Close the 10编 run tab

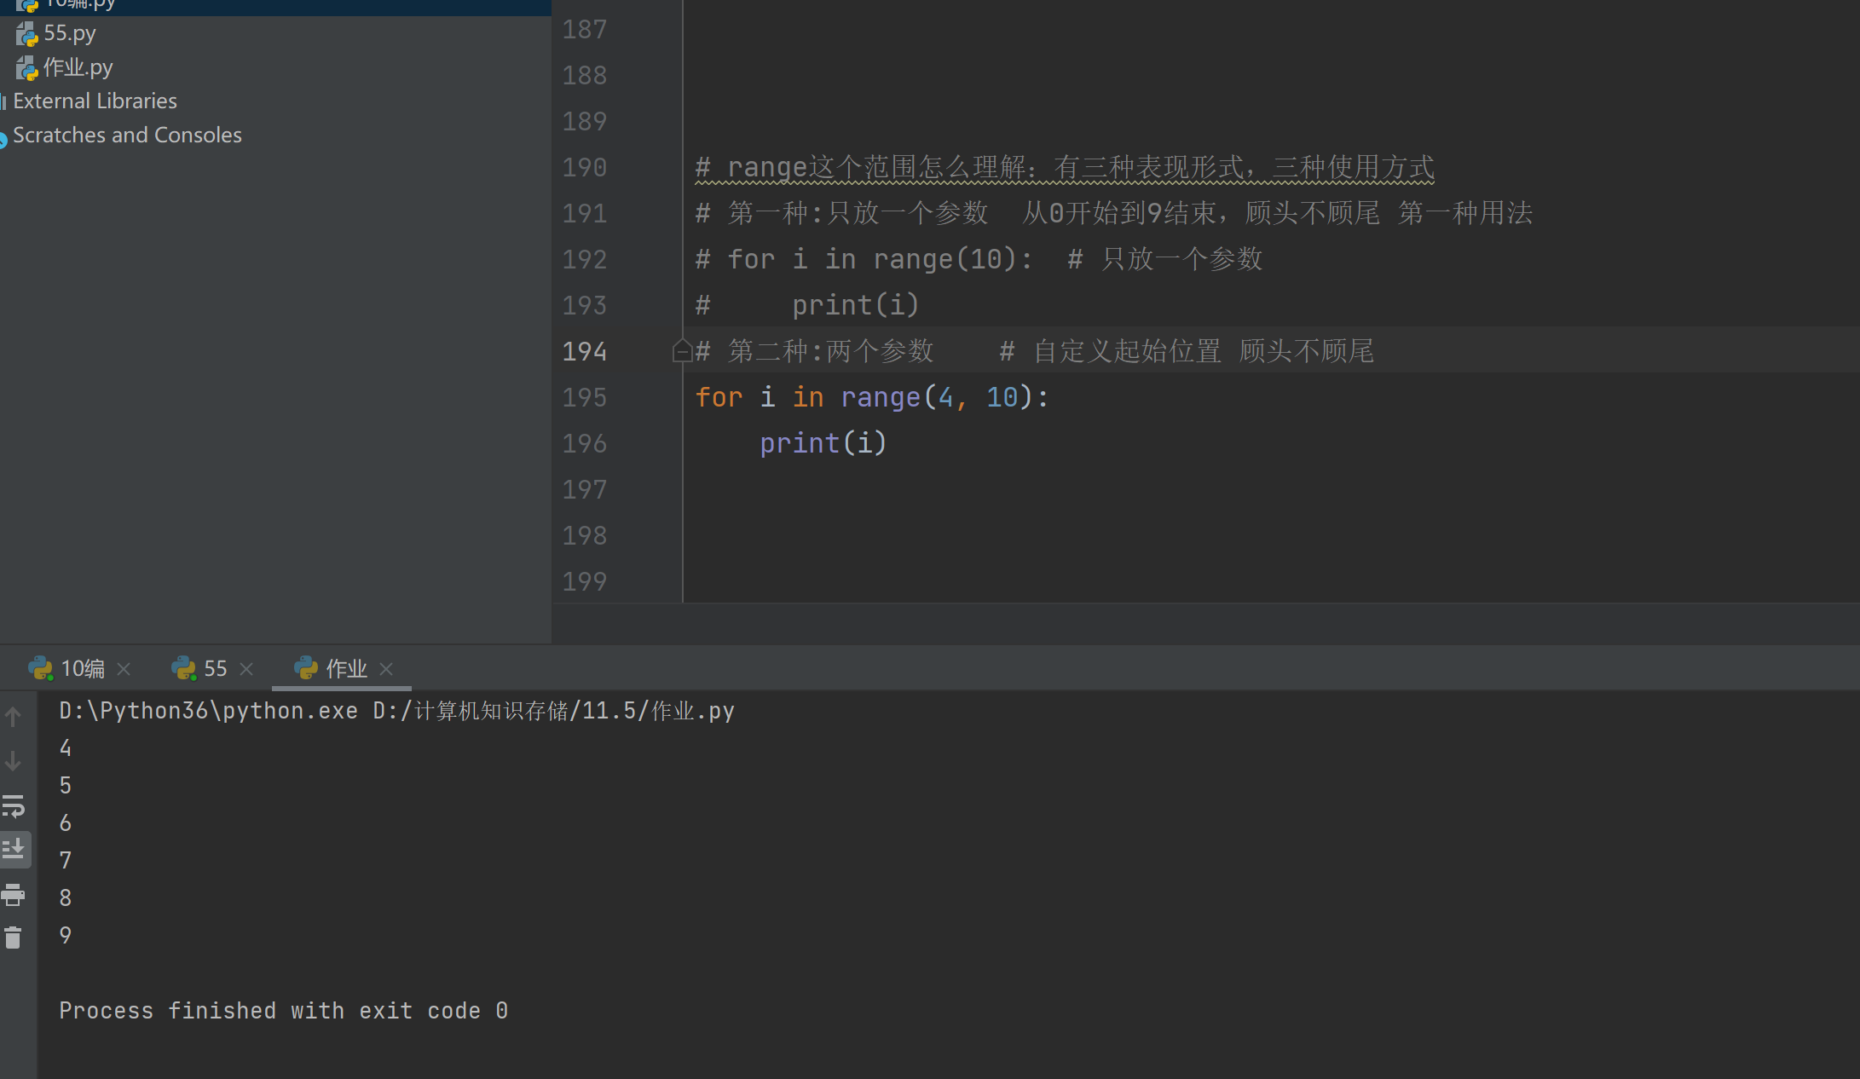(x=124, y=669)
